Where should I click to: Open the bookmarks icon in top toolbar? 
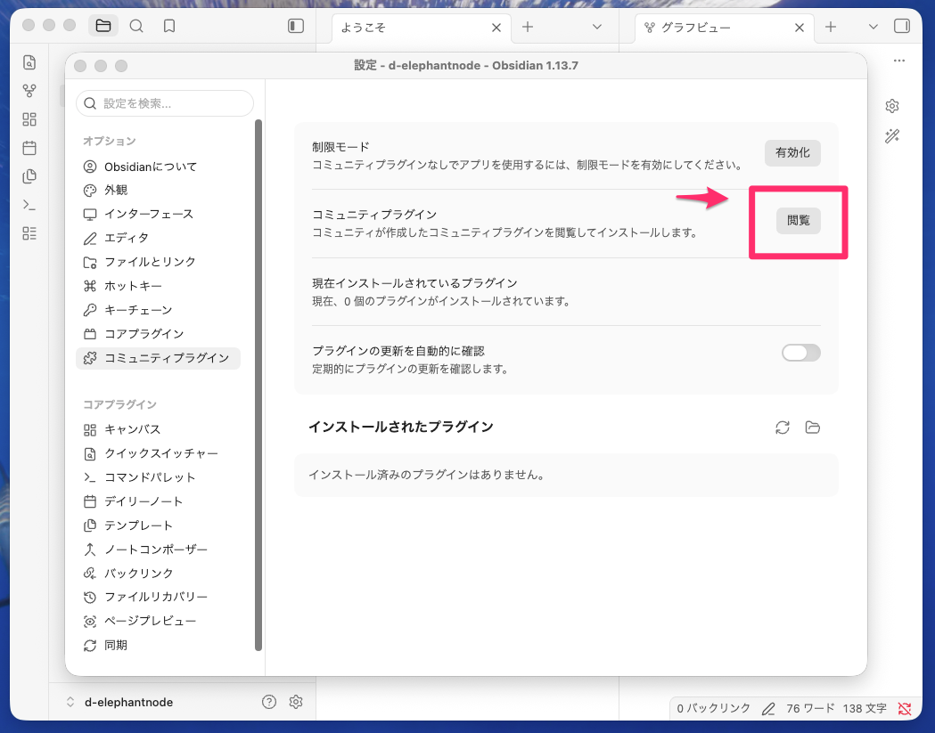pos(169,26)
